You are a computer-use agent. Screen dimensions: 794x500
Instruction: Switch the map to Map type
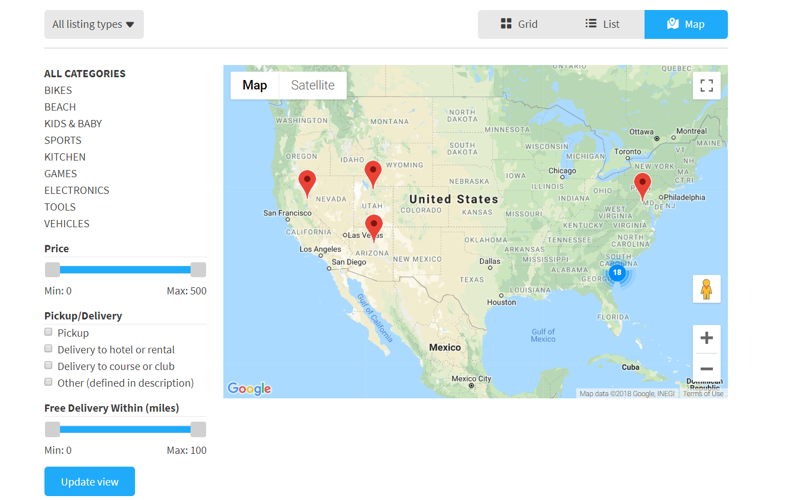[x=254, y=86]
